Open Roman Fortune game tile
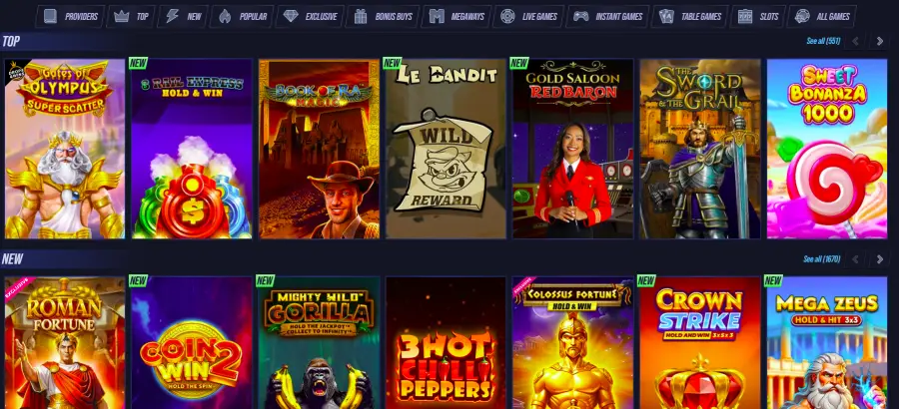Screen dimensions: 899x409 point(65,342)
